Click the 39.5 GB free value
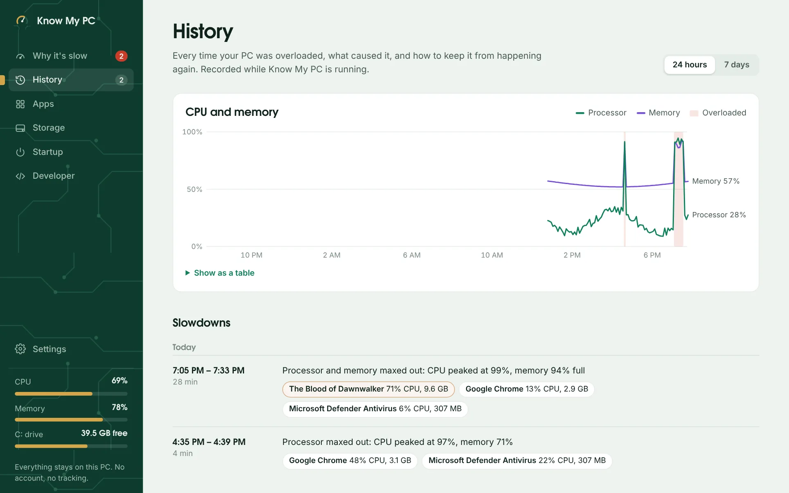The width and height of the screenshot is (789, 493). 104,433
